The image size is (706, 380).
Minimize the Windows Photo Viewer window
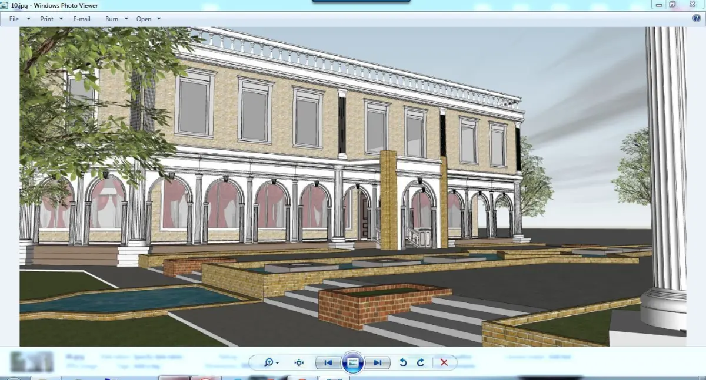pyautogui.click(x=658, y=4)
